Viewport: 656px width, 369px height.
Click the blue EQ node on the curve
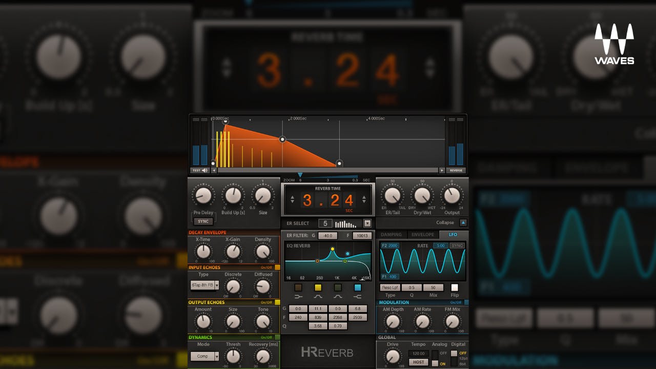347,254
